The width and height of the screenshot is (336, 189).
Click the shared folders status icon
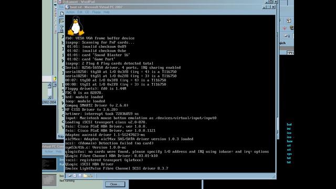(85, 175)
